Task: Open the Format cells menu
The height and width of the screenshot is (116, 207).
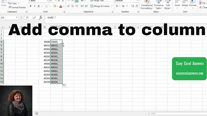Action: (193, 5)
